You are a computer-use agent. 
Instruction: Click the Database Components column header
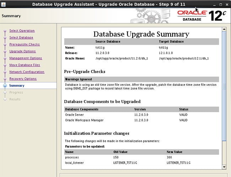[x=82, y=109]
